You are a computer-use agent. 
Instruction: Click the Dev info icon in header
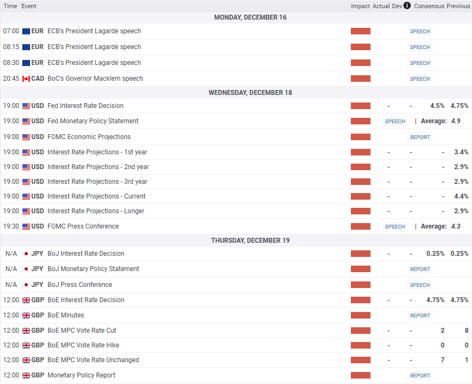click(x=407, y=5)
